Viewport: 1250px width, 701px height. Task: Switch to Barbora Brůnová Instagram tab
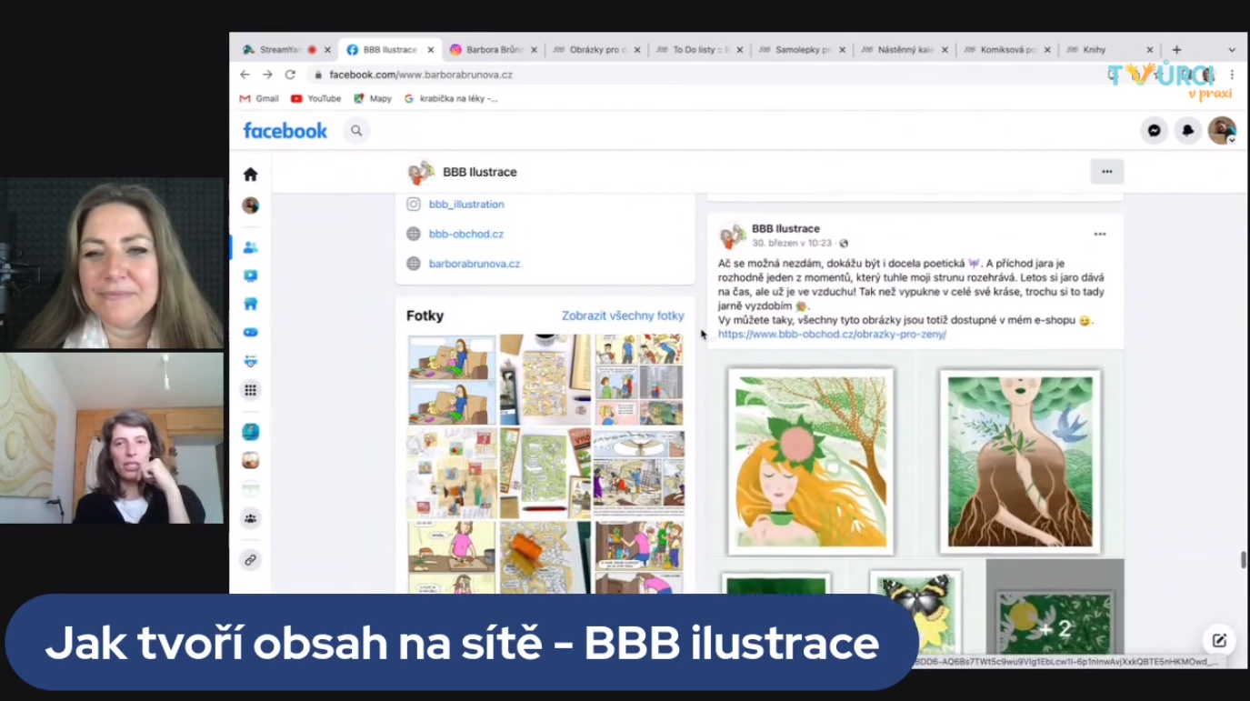tap(494, 50)
